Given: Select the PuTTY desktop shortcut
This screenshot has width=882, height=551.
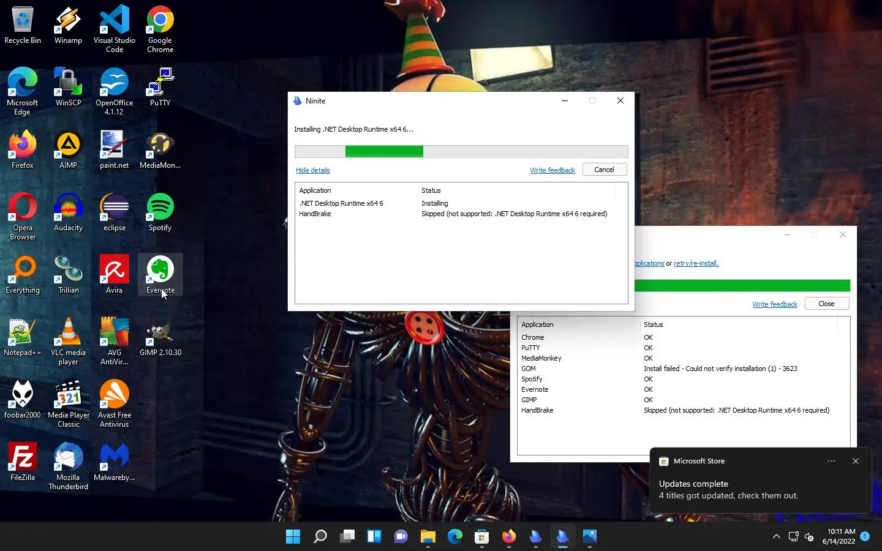Looking at the screenshot, I should click(x=160, y=88).
